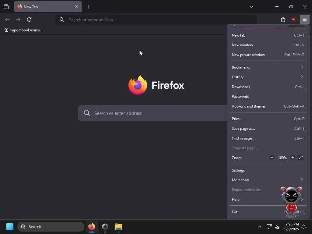This screenshot has width=312, height=234.
Task: Focus the toolbar address bar
Action: tap(156, 20)
